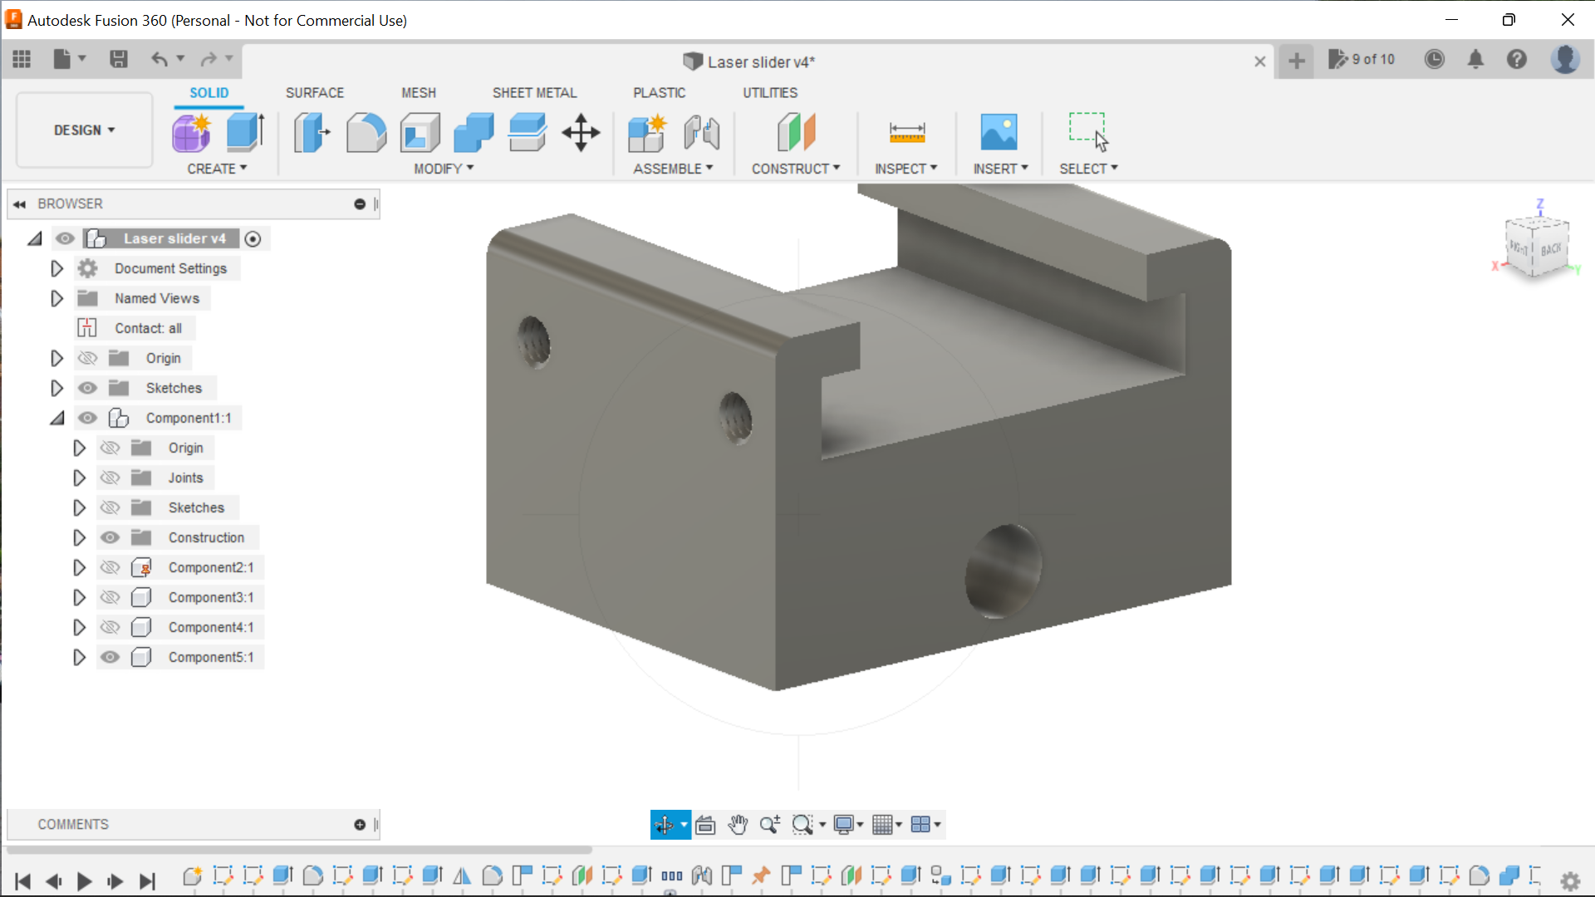Click the user profile avatar
The image size is (1595, 897).
1565,59
